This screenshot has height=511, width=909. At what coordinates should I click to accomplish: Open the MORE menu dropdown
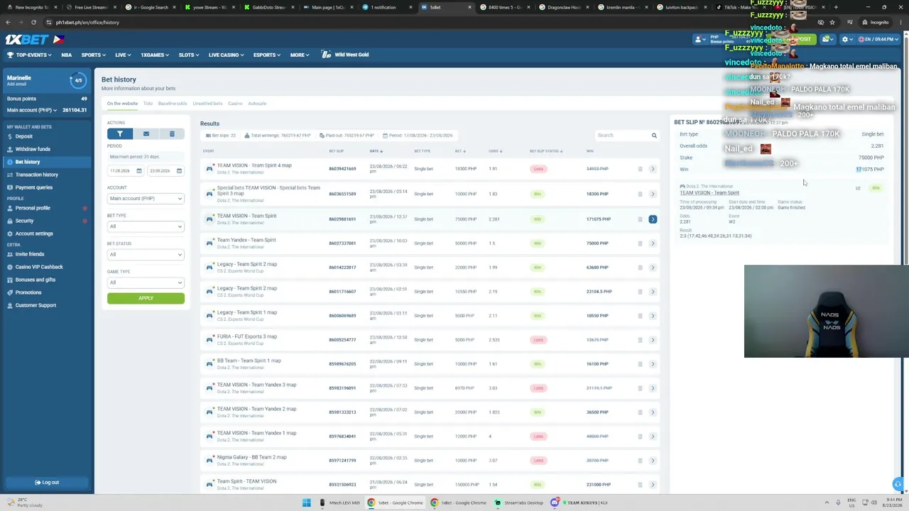pyautogui.click(x=299, y=55)
